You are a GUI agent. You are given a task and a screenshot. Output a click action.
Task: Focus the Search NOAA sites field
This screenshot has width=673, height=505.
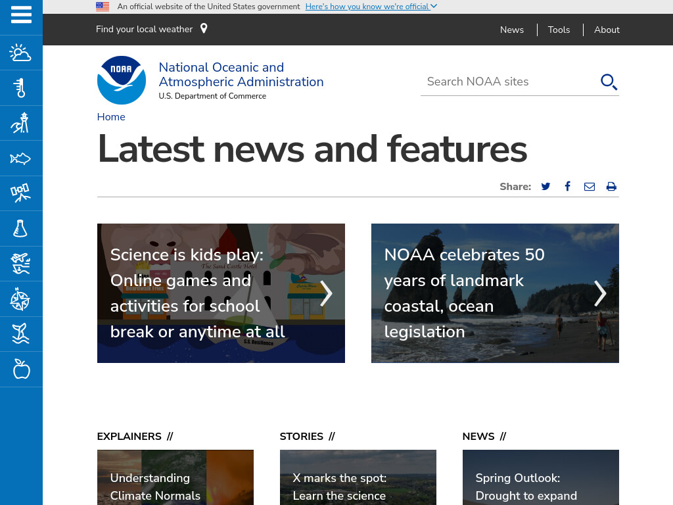click(x=509, y=82)
